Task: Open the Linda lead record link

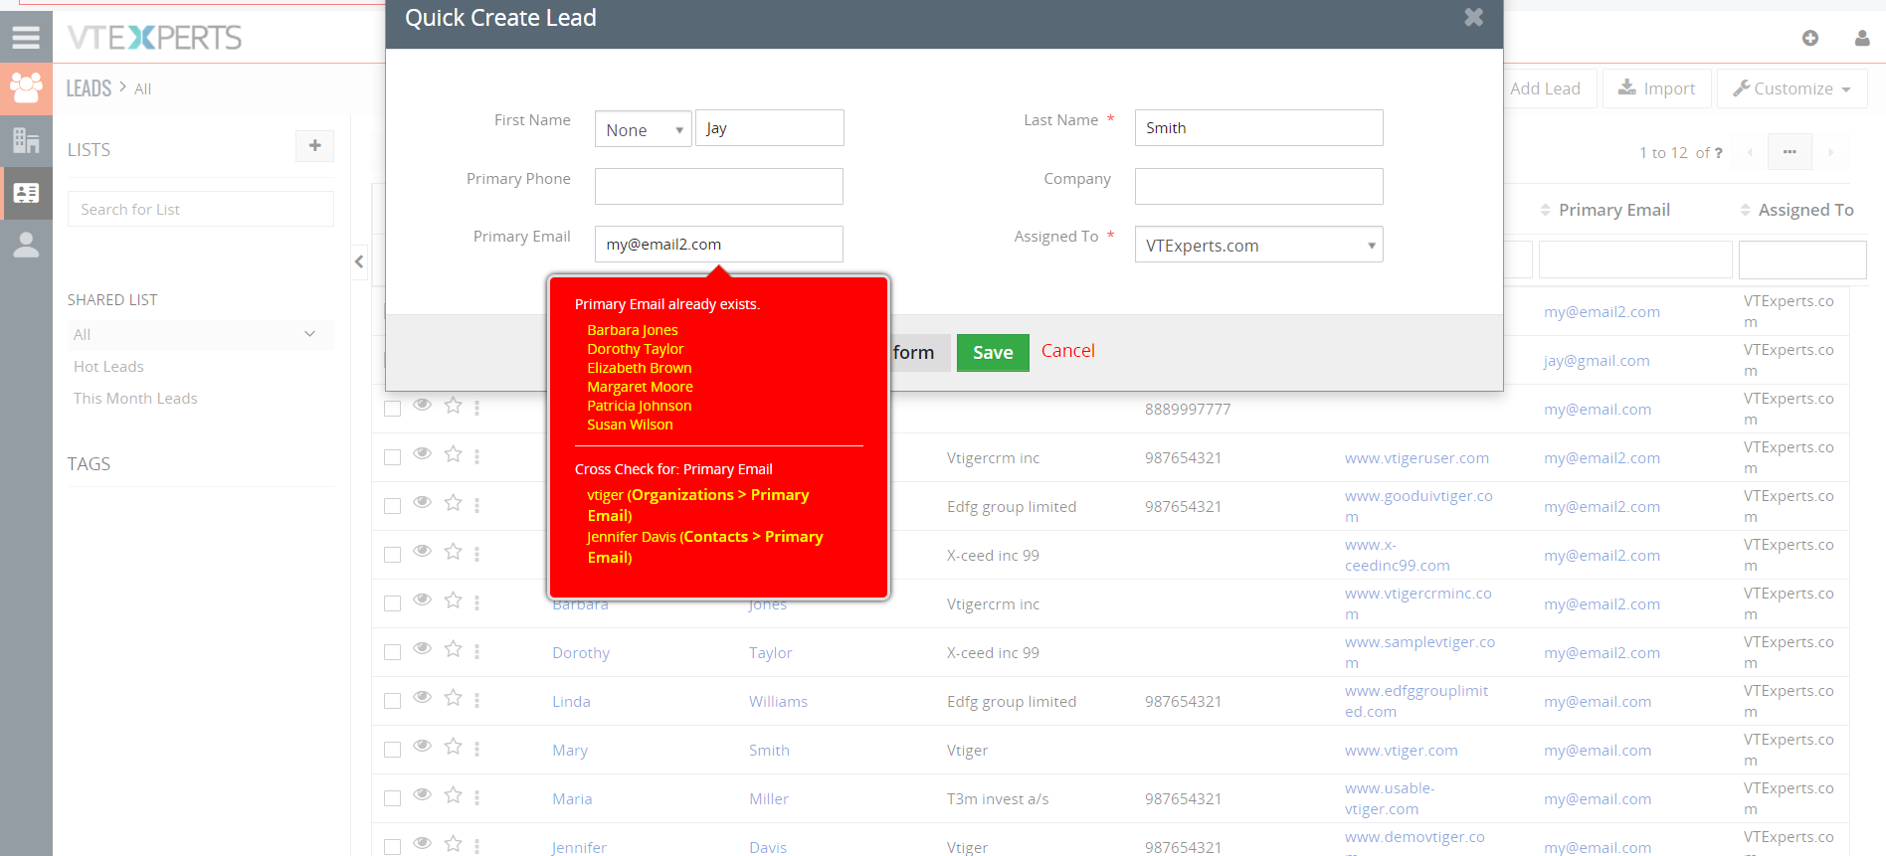Action: [x=571, y=702]
